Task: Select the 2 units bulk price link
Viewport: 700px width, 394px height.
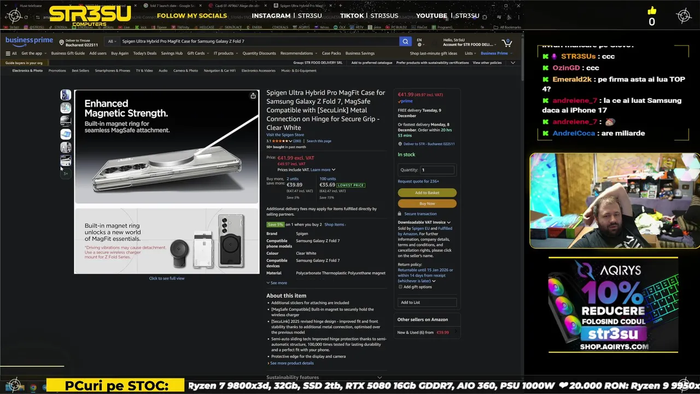Action: tap(293, 178)
